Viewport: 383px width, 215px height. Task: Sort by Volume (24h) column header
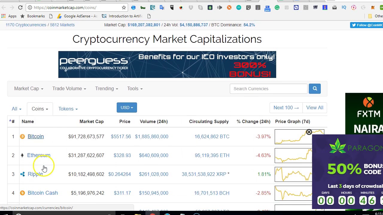tap(154, 122)
